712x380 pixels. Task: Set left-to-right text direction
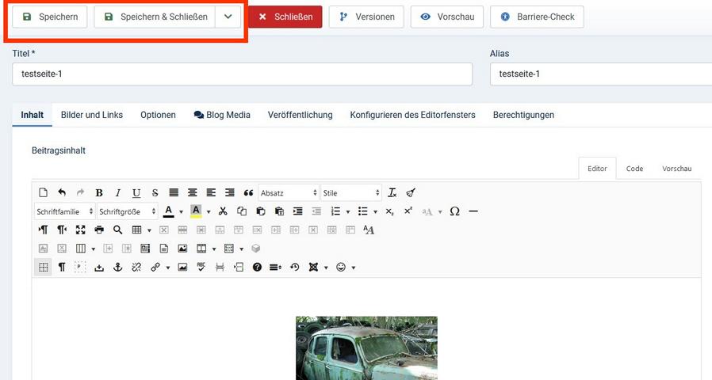43,230
